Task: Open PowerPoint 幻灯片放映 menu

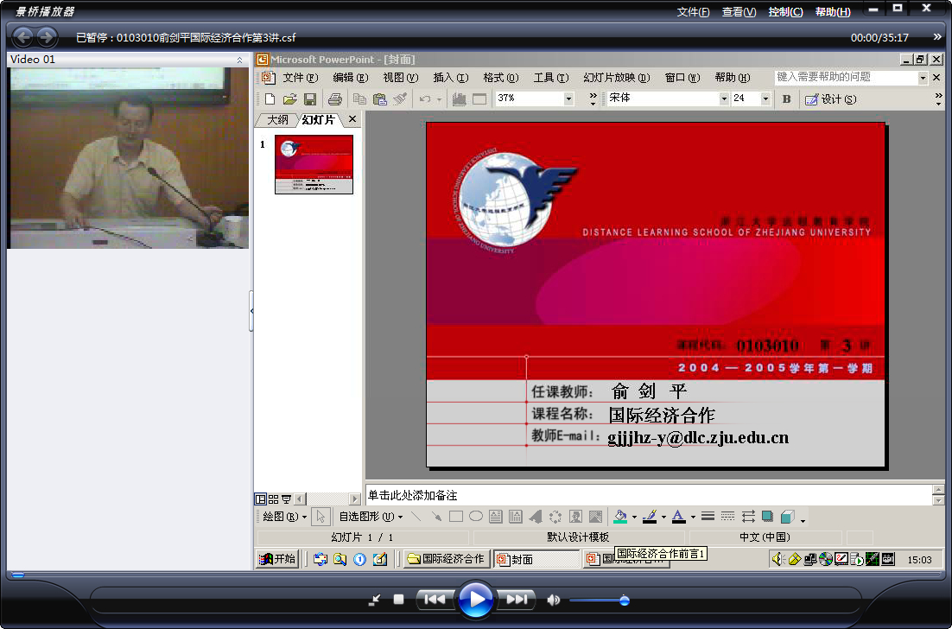Action: click(x=616, y=78)
